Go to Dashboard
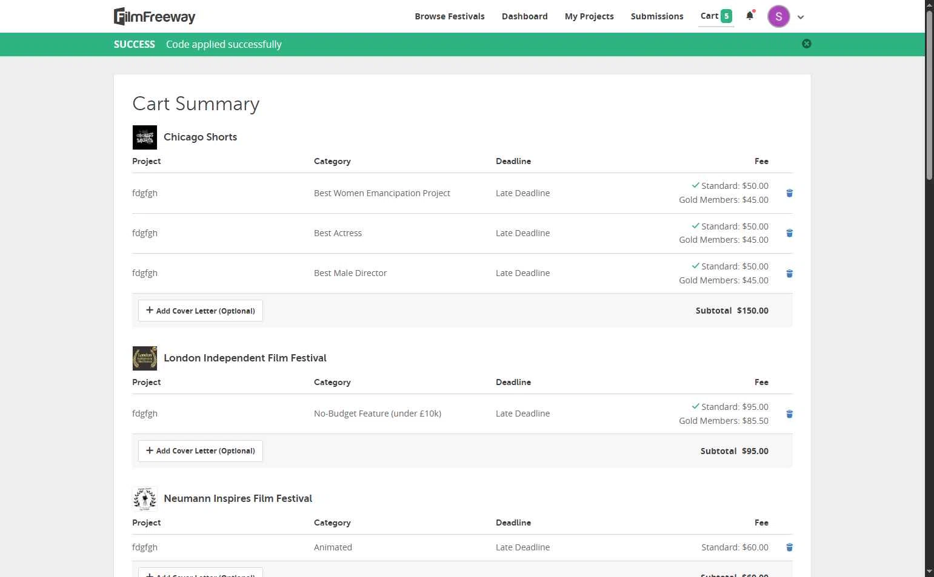Screen dimensions: 934x577 click(x=525, y=16)
